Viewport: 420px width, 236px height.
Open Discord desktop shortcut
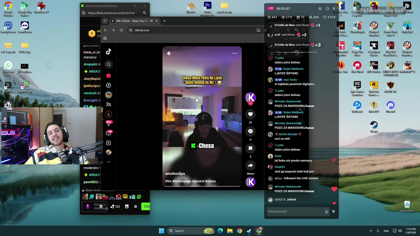coord(390,107)
